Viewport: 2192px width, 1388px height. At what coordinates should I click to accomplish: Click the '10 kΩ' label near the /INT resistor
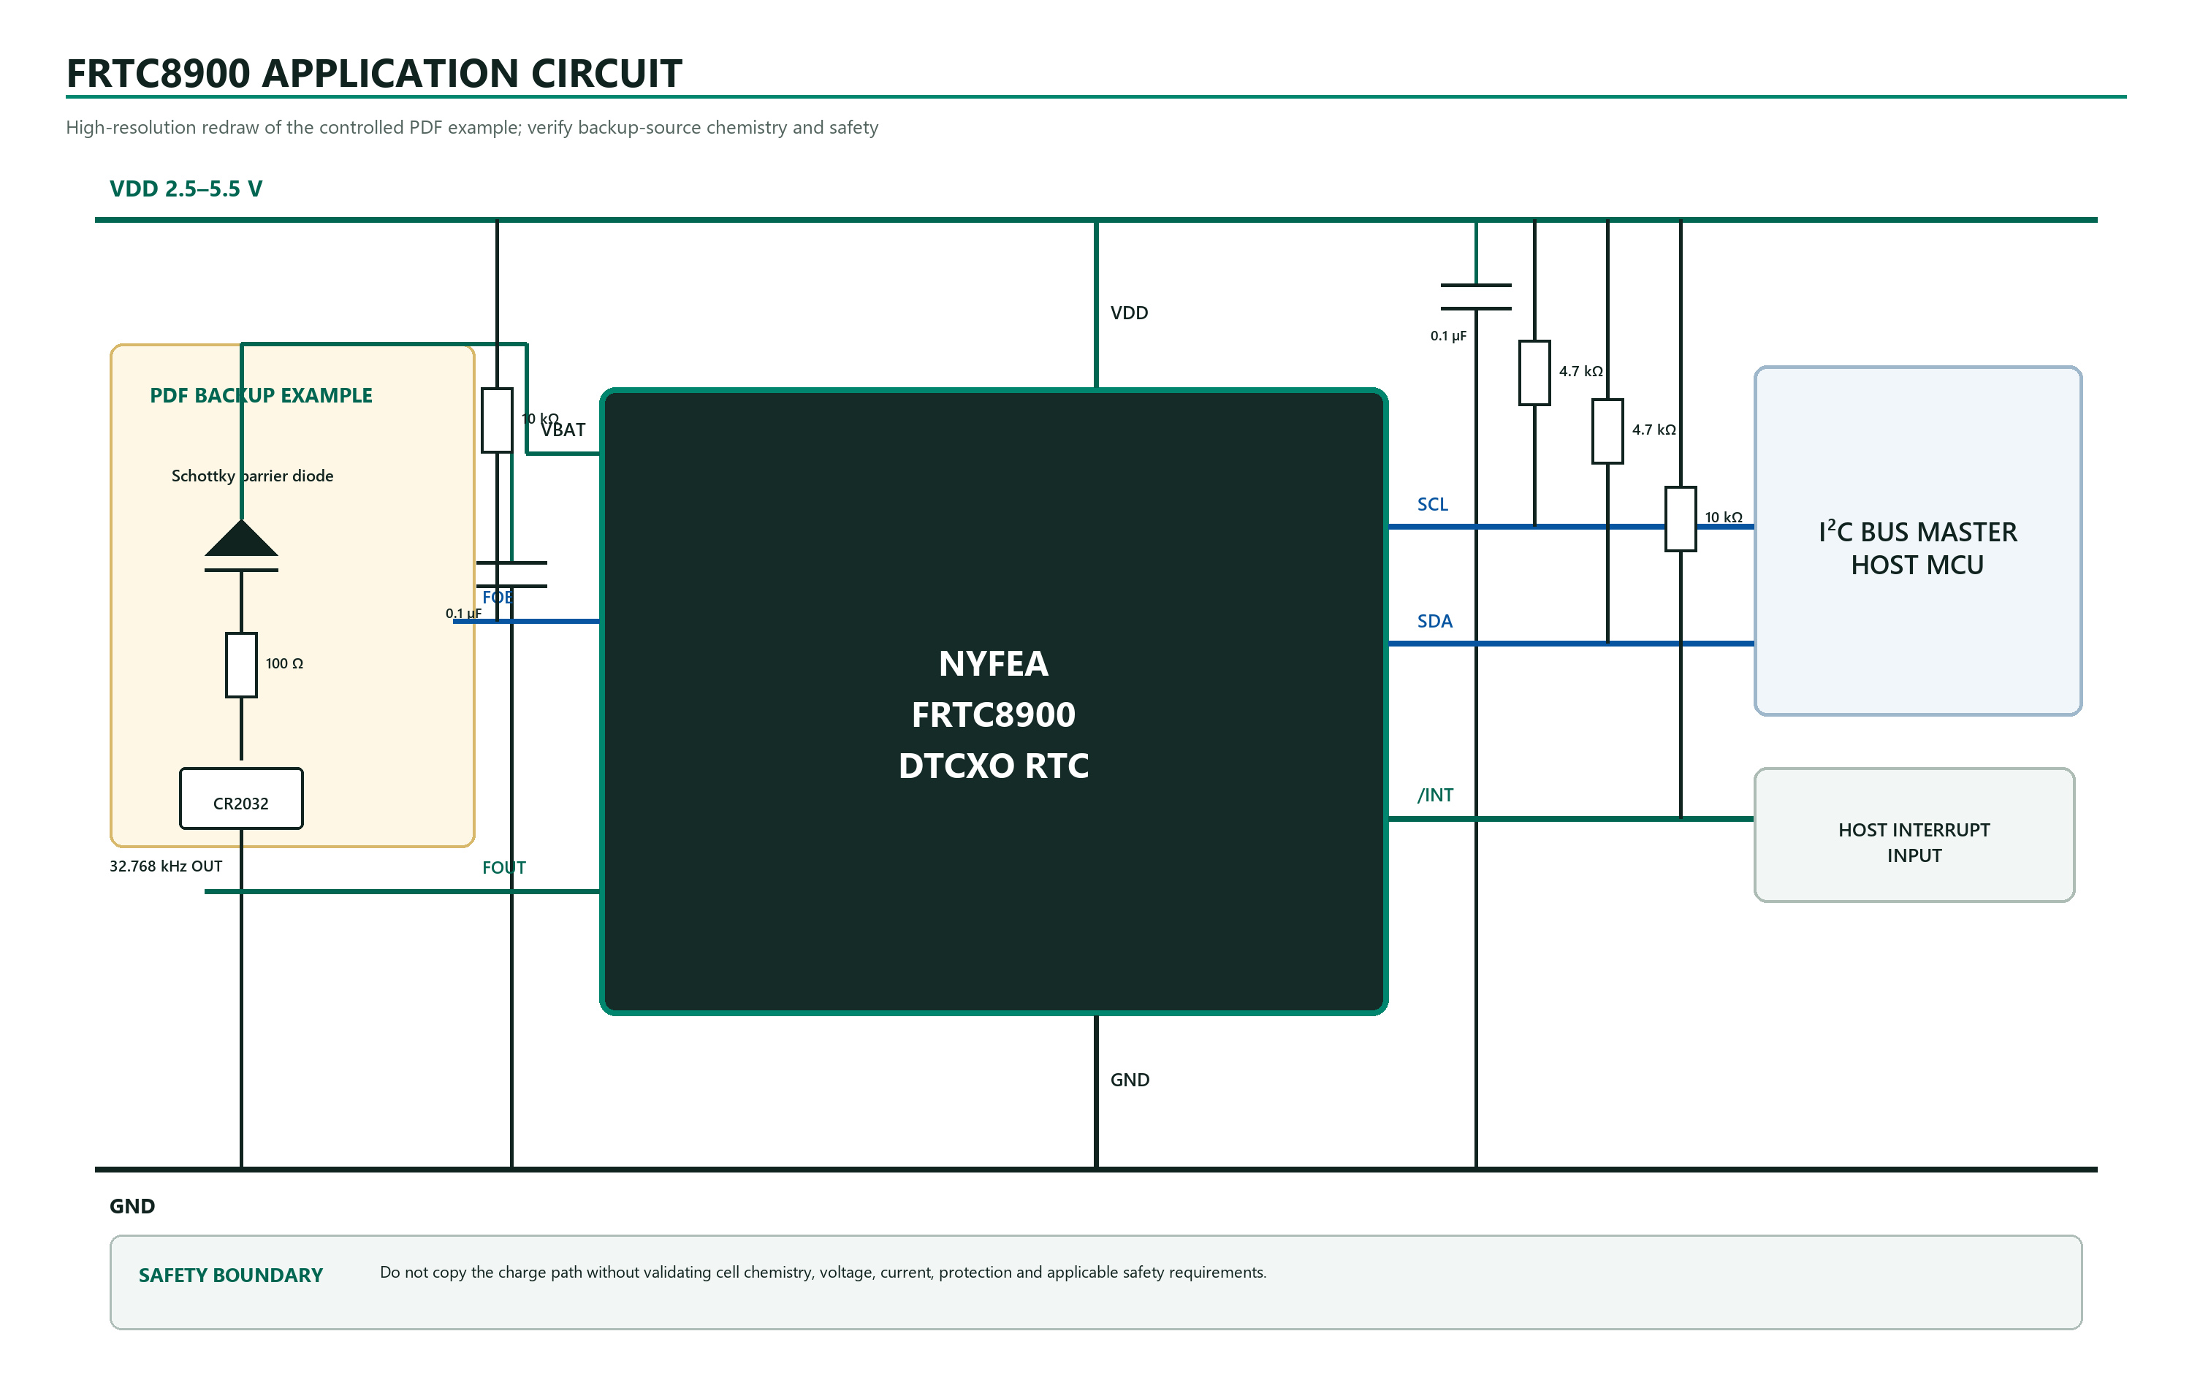pyautogui.click(x=1723, y=517)
